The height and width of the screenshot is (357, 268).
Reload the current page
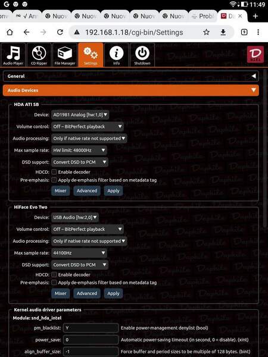click(x=60, y=32)
